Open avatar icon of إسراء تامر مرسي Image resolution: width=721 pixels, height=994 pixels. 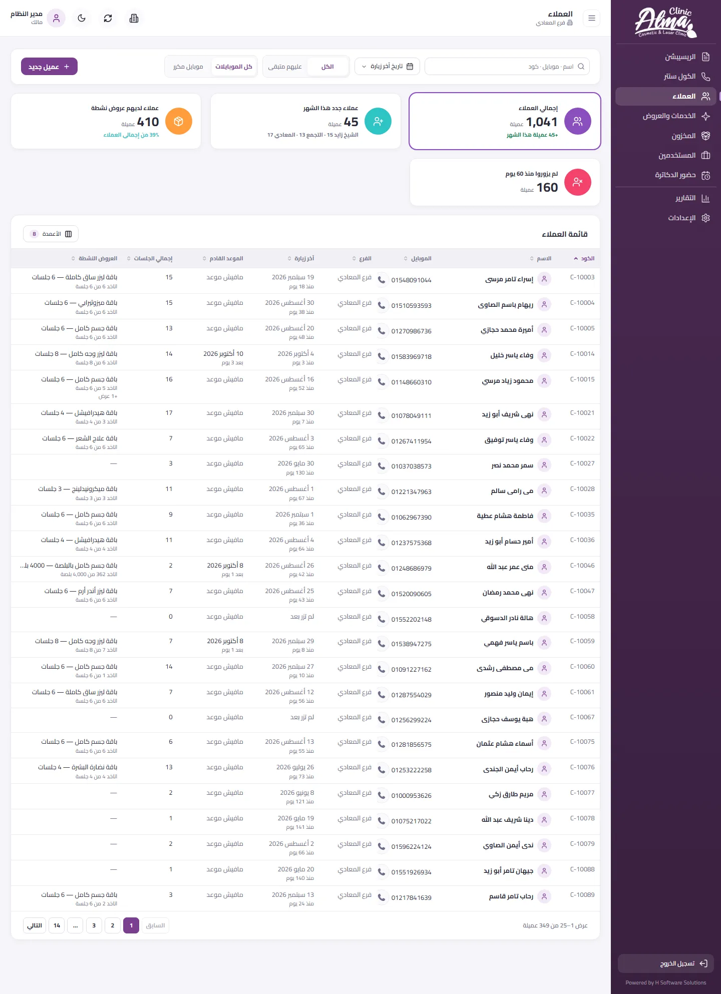[x=544, y=279]
